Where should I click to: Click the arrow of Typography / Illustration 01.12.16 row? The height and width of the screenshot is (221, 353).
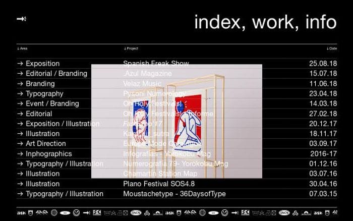(x=20, y=163)
